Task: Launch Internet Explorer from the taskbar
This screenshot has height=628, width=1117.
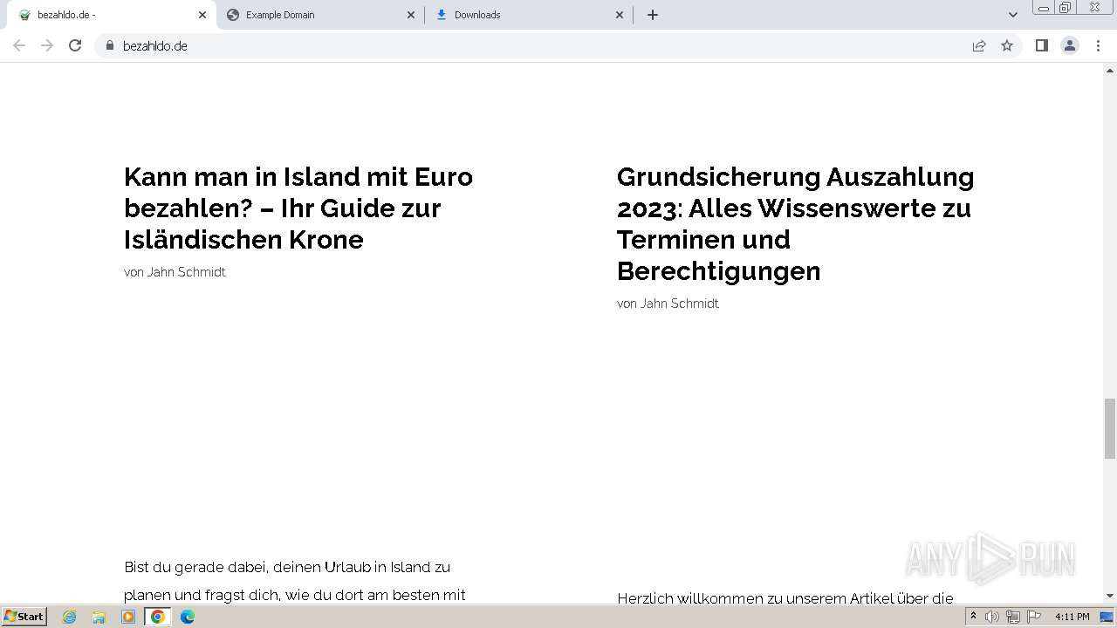Action: (x=70, y=617)
